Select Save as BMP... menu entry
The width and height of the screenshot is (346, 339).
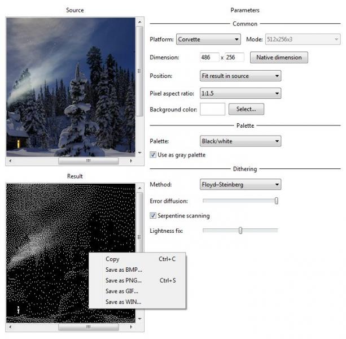click(124, 270)
